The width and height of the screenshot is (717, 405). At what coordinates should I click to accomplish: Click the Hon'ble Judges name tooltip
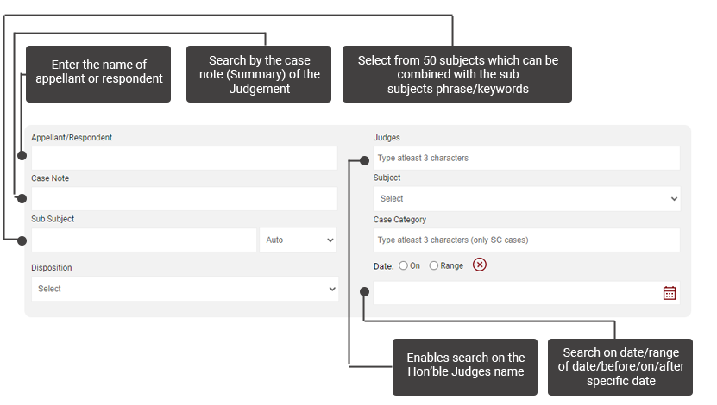point(466,364)
